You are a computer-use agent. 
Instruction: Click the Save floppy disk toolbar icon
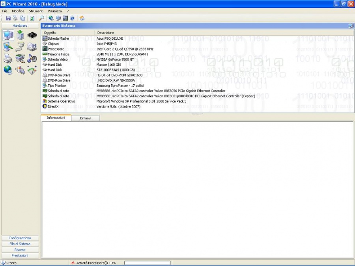8,18
